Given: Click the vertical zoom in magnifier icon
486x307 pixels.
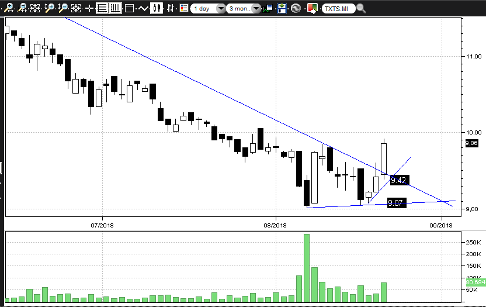Looking at the screenshot, I should pyautogui.click(x=49, y=8).
